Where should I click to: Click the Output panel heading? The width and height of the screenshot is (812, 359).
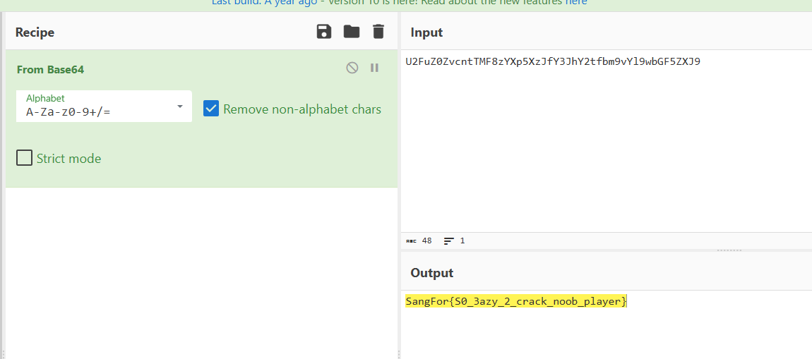pos(432,273)
